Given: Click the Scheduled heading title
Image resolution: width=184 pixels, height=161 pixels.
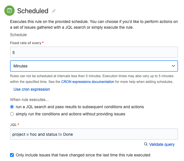Looking at the screenshot, I should click(x=33, y=11).
